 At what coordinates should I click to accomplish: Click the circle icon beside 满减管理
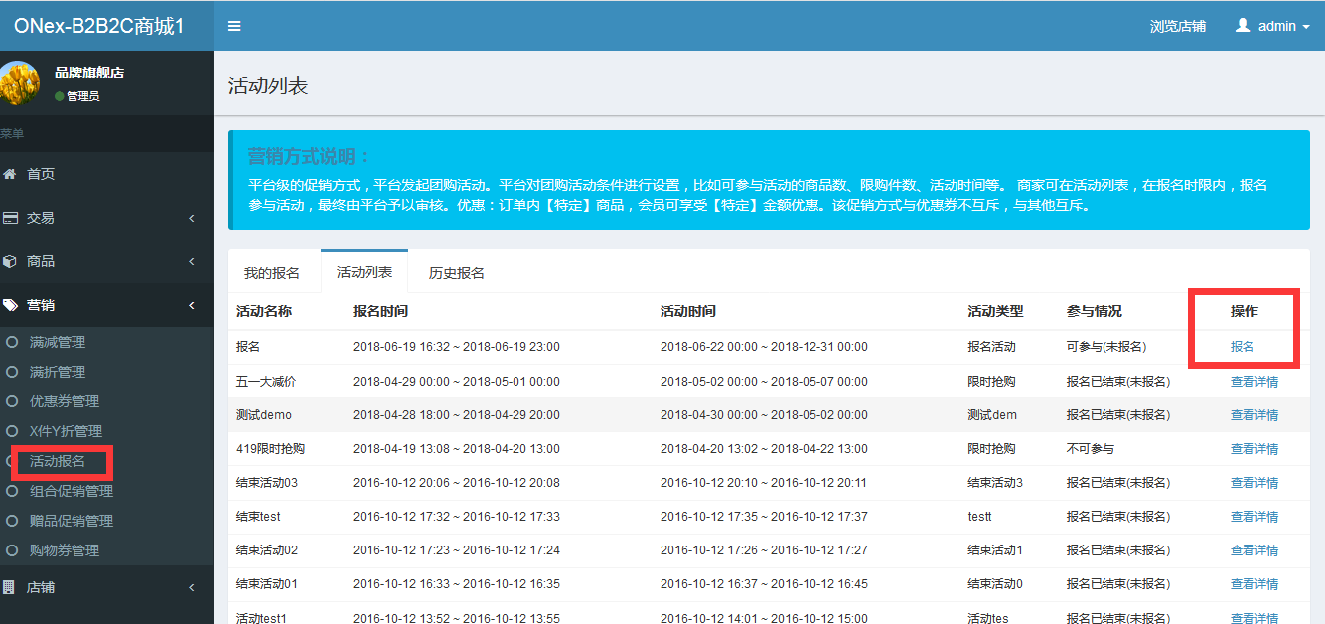click(12, 342)
